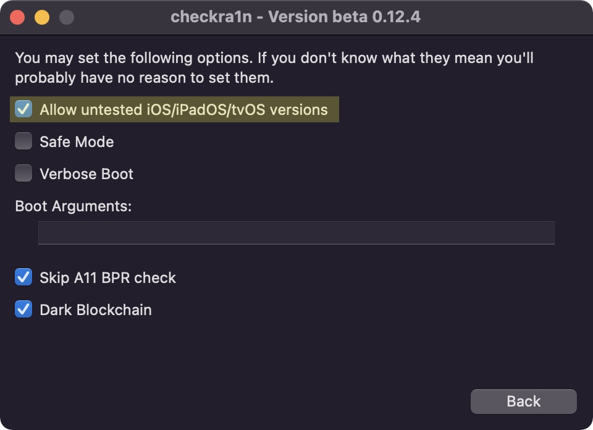Click the gray zoom window button
Screen dimensions: 593x430
pyautogui.click(x=65, y=17)
